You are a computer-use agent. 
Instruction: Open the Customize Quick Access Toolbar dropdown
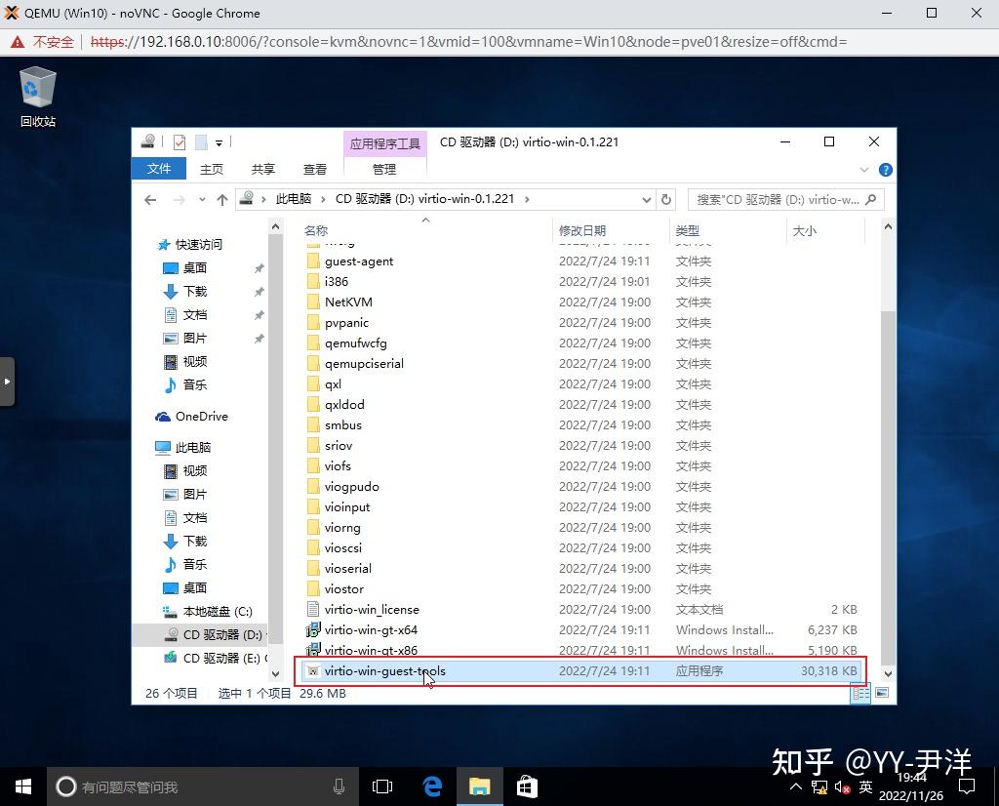click(x=219, y=142)
